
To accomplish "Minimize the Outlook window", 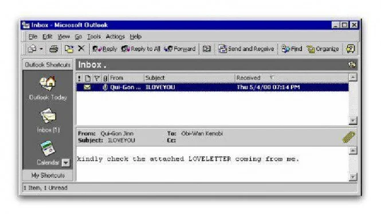I will pyautogui.click(x=336, y=25).
